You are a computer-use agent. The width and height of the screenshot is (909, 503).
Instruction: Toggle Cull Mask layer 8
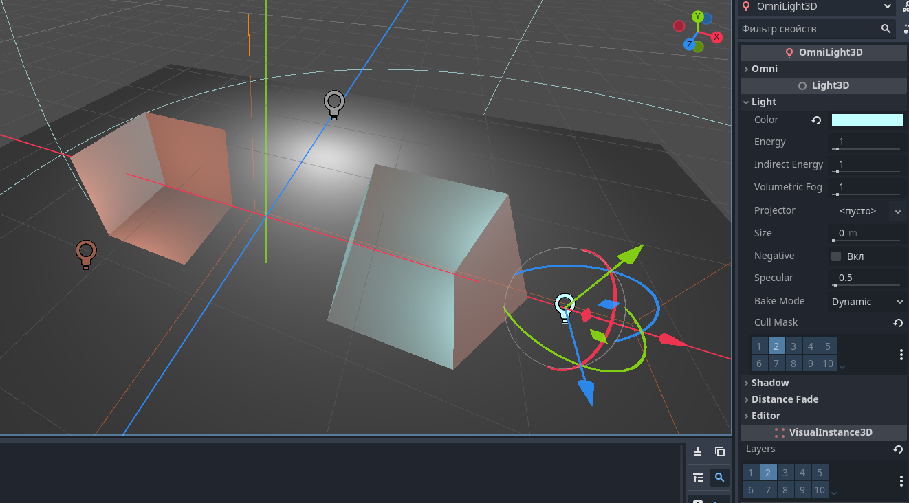click(x=793, y=364)
